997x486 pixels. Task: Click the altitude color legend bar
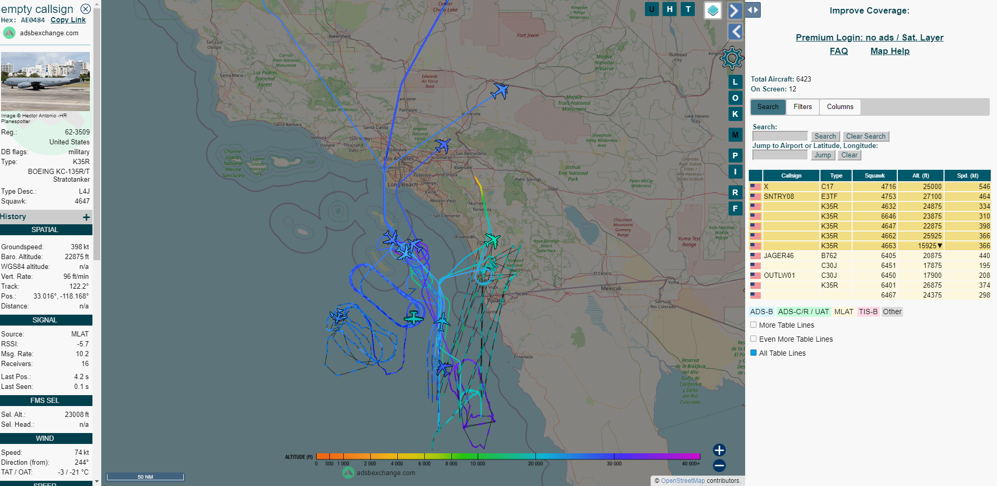point(508,456)
